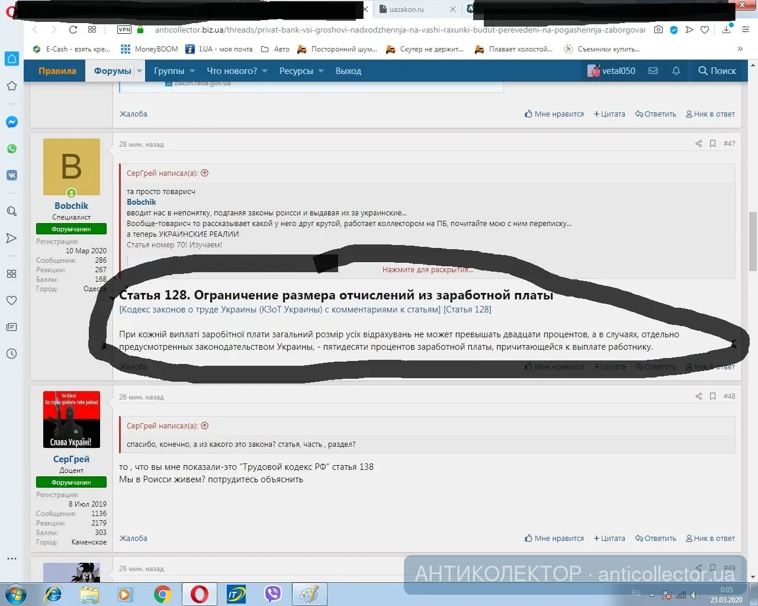
Task: Open VK panel in sidebar
Action: tap(11, 175)
